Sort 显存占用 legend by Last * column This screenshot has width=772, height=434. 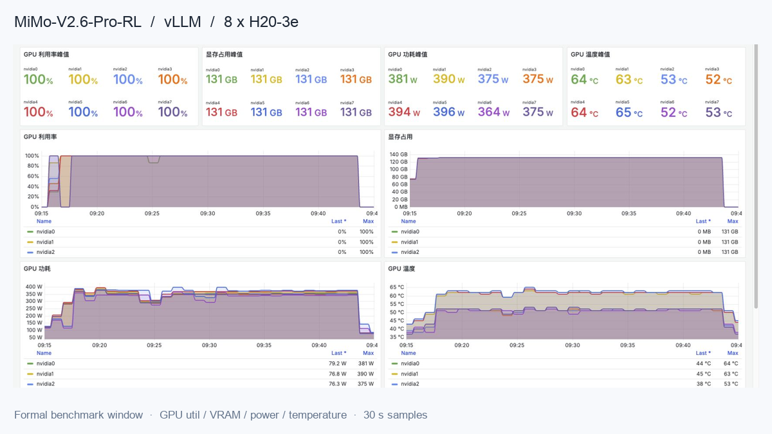click(704, 221)
